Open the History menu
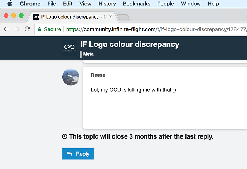 pos(107,4)
